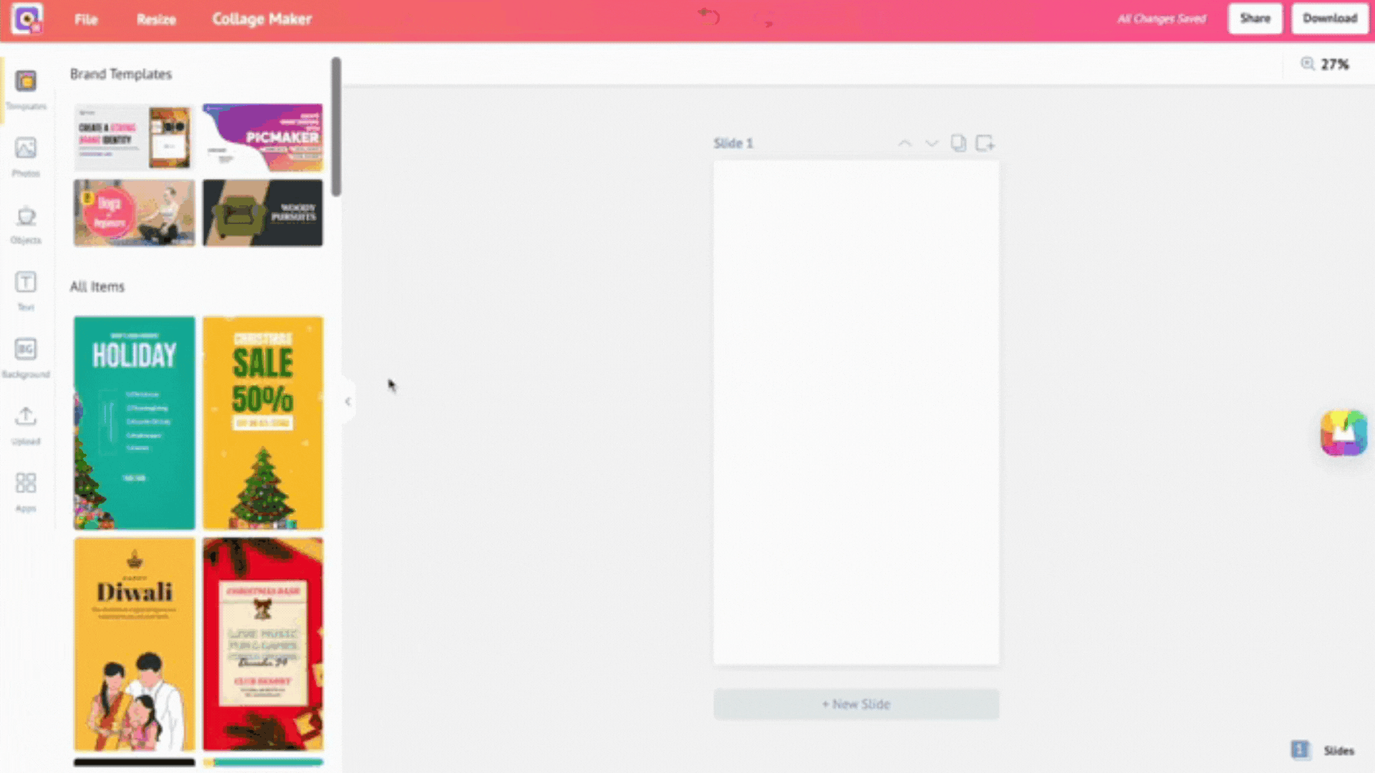Viewport: 1375px width, 773px height.
Task: Click the undo arrow icon
Action: click(709, 17)
